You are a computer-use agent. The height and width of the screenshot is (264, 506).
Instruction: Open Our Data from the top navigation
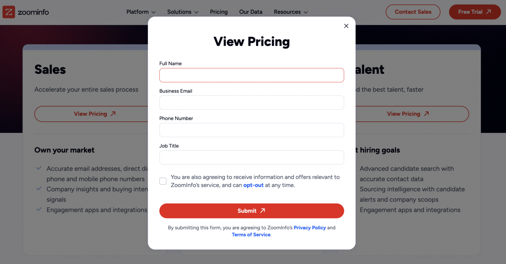pos(250,12)
